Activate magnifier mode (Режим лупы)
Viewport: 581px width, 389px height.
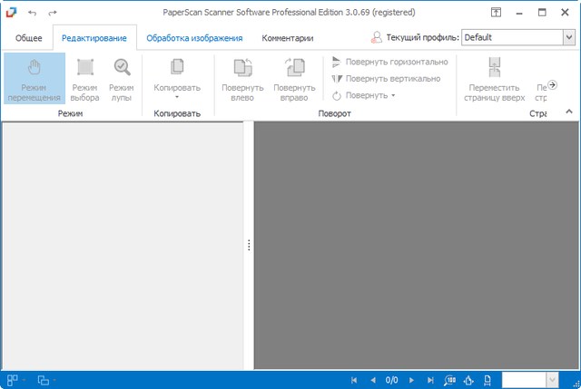(x=122, y=78)
